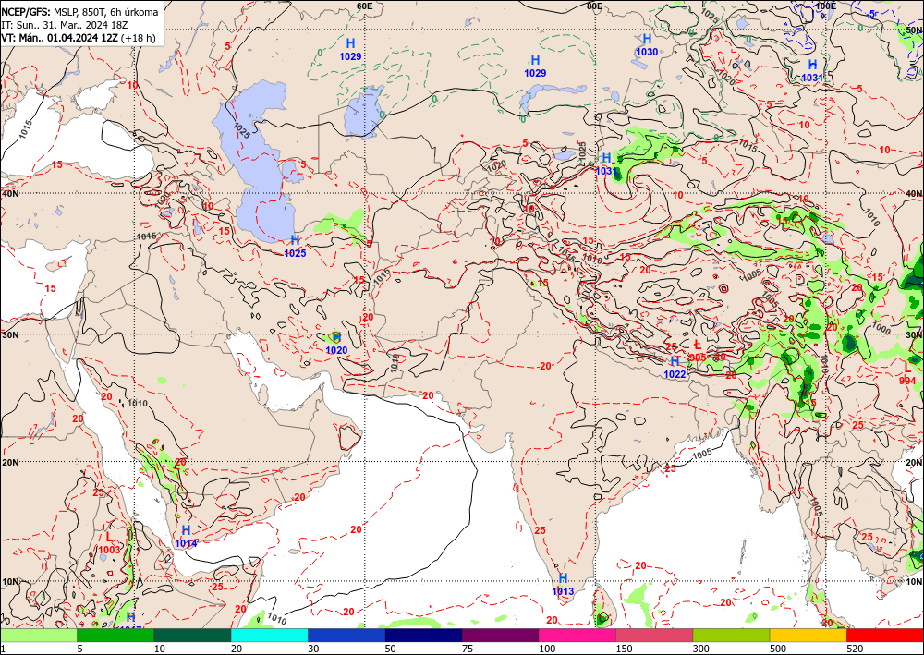This screenshot has height=655, width=924.
Task: Click the blue 30–50 legend swatch
Action: point(346,635)
